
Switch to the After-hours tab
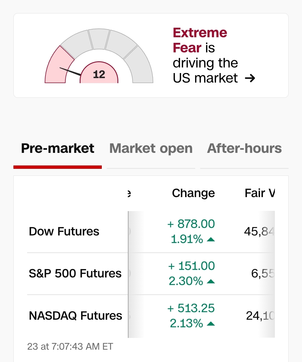point(244,148)
